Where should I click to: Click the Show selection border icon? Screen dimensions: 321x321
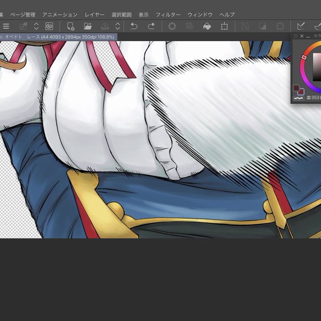coord(280,26)
